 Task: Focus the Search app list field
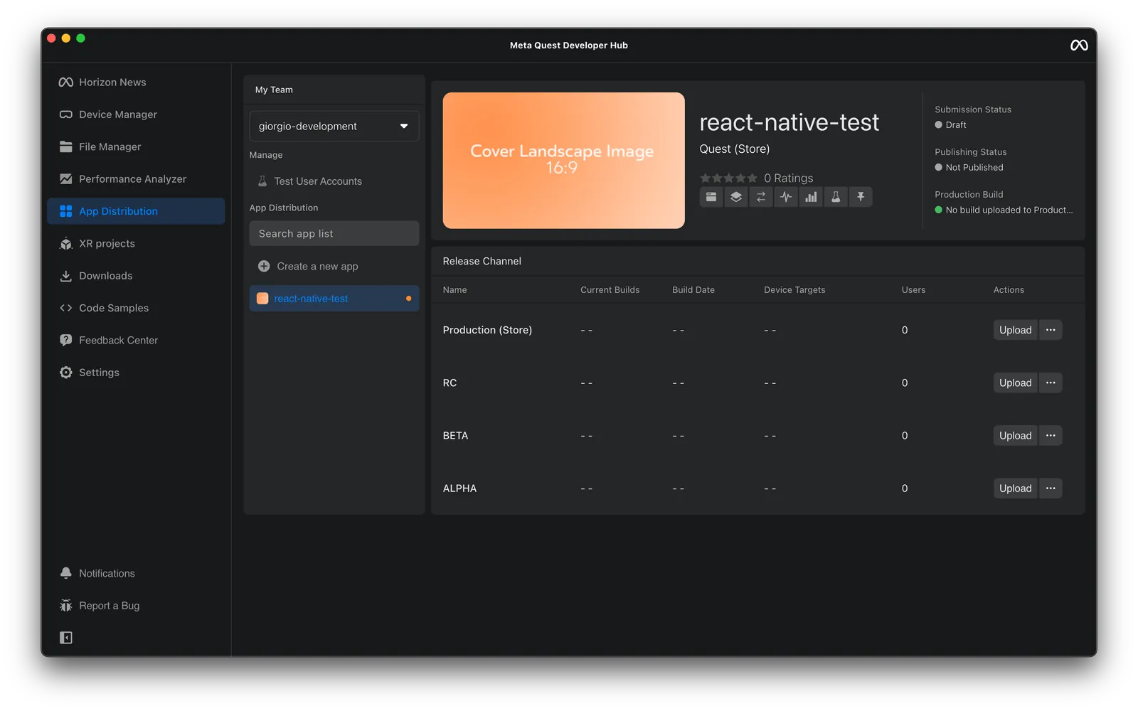(334, 233)
